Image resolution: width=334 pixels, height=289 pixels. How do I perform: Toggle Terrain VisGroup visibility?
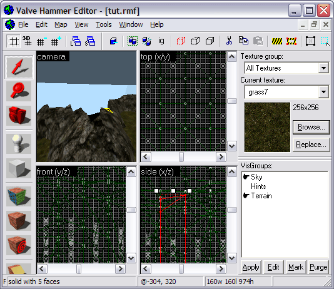click(x=246, y=196)
